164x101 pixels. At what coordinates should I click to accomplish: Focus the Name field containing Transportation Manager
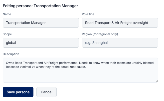click(41, 23)
